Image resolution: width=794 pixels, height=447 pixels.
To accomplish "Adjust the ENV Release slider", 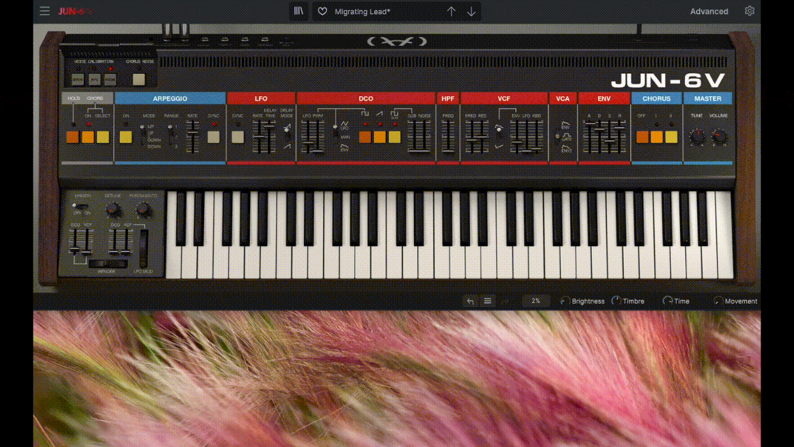I will coord(620,137).
